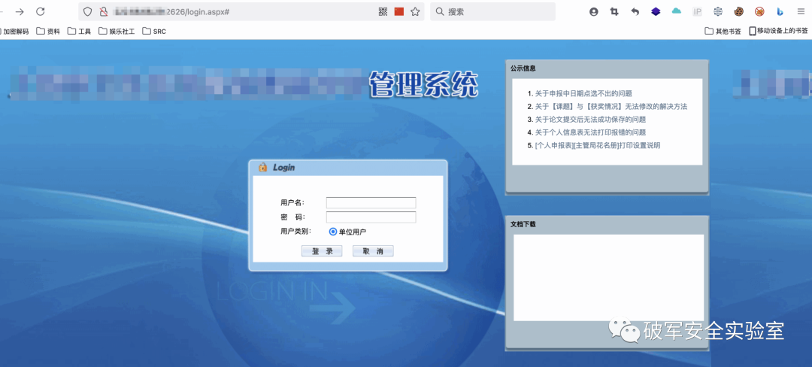Go forward with the browser arrow
The width and height of the screenshot is (812, 367).
click(x=20, y=12)
